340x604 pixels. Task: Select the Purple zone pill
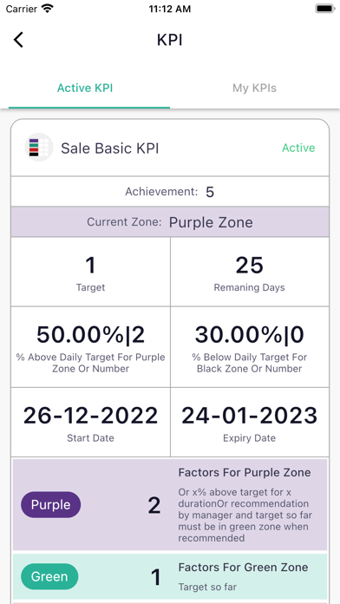coord(51,504)
